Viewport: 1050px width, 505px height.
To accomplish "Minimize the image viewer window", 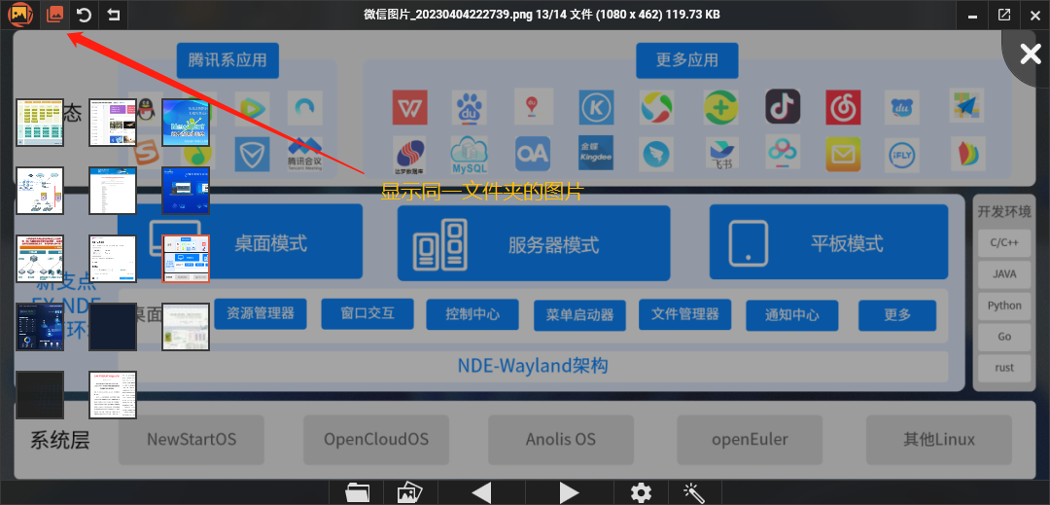I will [972, 15].
